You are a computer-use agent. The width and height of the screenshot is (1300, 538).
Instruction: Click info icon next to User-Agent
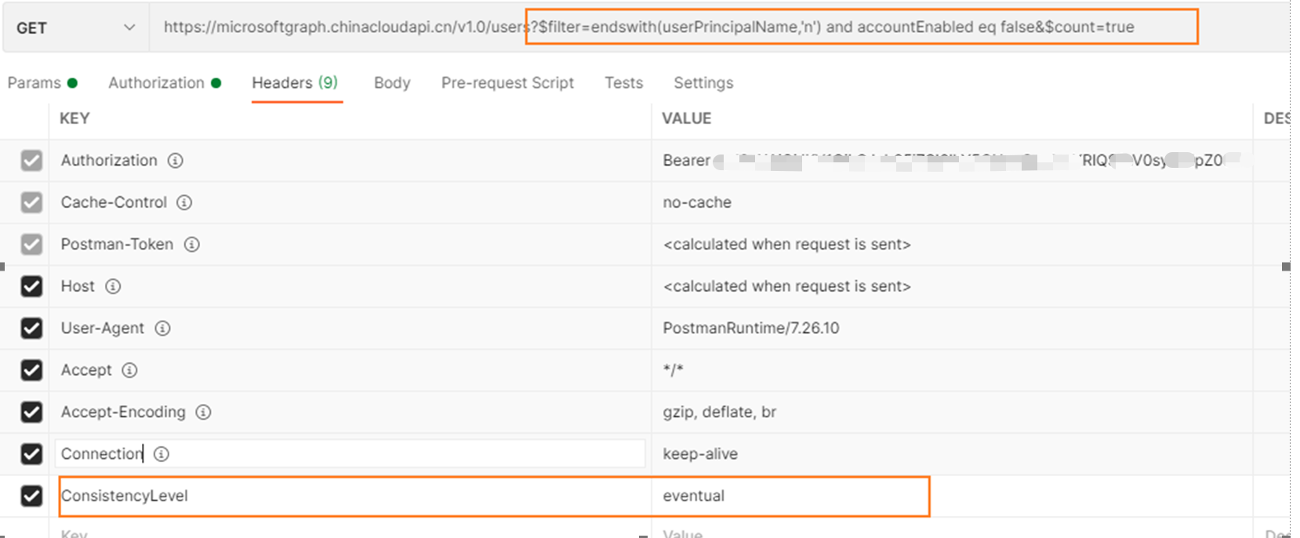click(162, 329)
